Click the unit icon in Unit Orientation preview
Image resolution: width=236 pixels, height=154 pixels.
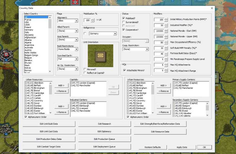tap(101, 57)
